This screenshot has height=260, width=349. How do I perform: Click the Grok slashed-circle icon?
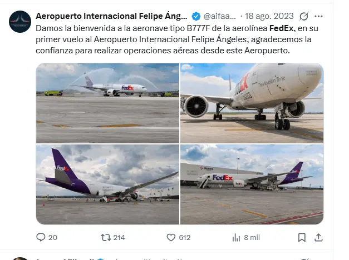tap(304, 16)
